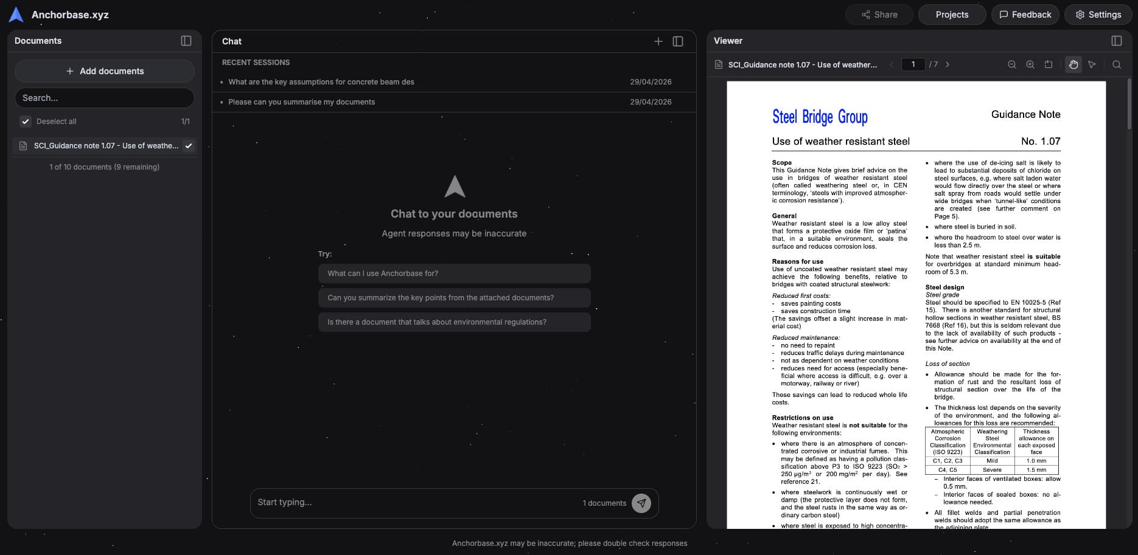
Task: Click '1 of 10 documents (9 remaining)' text
Action: (x=105, y=167)
